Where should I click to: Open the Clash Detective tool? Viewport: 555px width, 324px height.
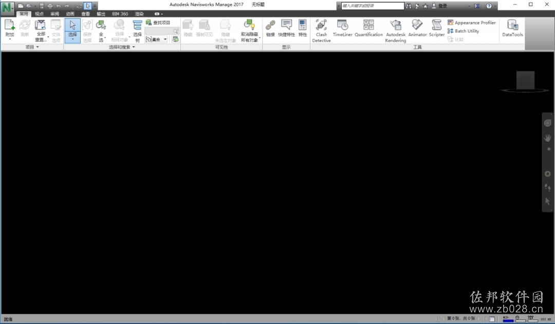pyautogui.click(x=321, y=31)
